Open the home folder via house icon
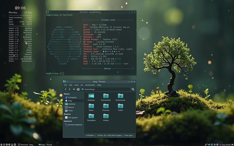The image size is (234, 146). click(x=78, y=89)
